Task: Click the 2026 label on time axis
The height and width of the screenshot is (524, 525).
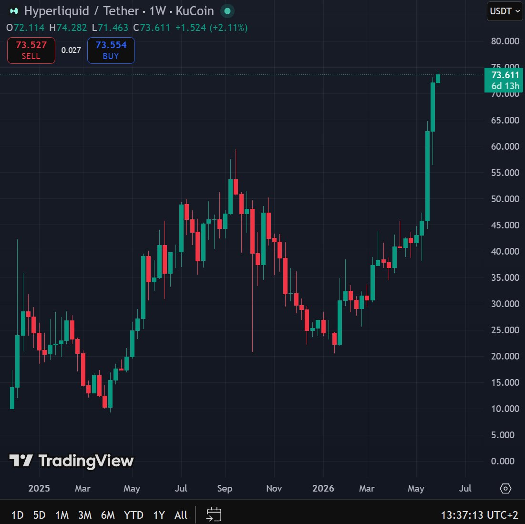Action: [323, 489]
